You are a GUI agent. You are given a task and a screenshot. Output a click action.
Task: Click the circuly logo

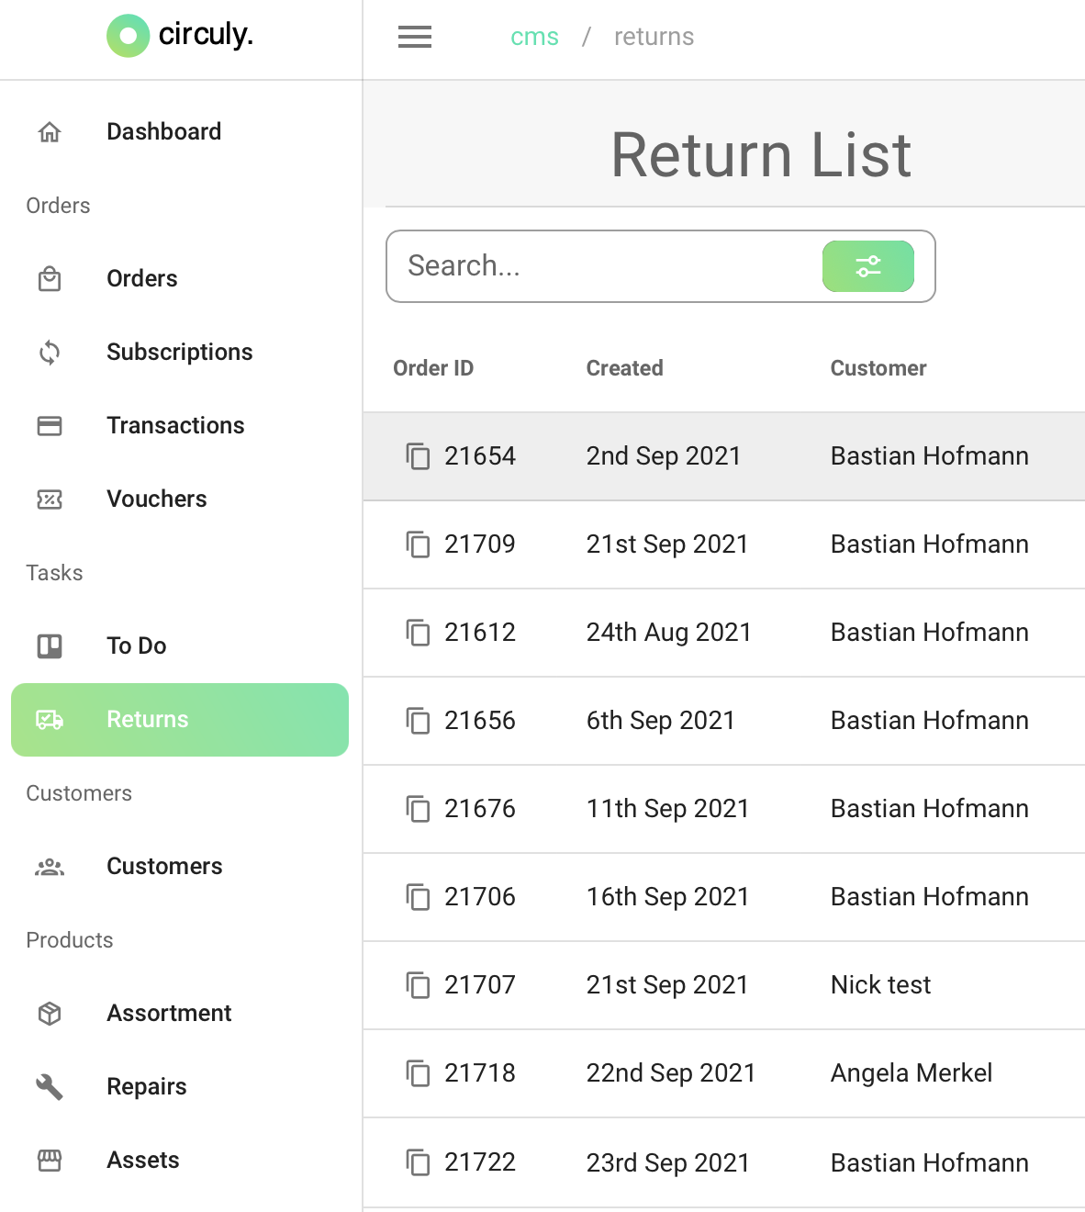[x=180, y=36]
